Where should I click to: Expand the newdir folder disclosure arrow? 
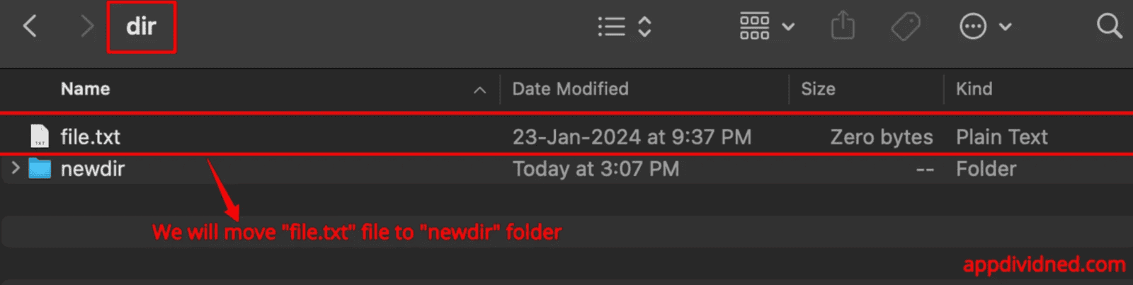pos(16,168)
